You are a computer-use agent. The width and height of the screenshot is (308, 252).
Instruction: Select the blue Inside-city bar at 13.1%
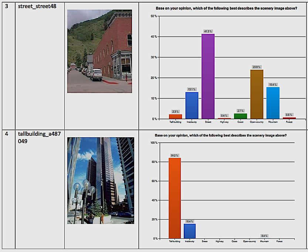192,105
